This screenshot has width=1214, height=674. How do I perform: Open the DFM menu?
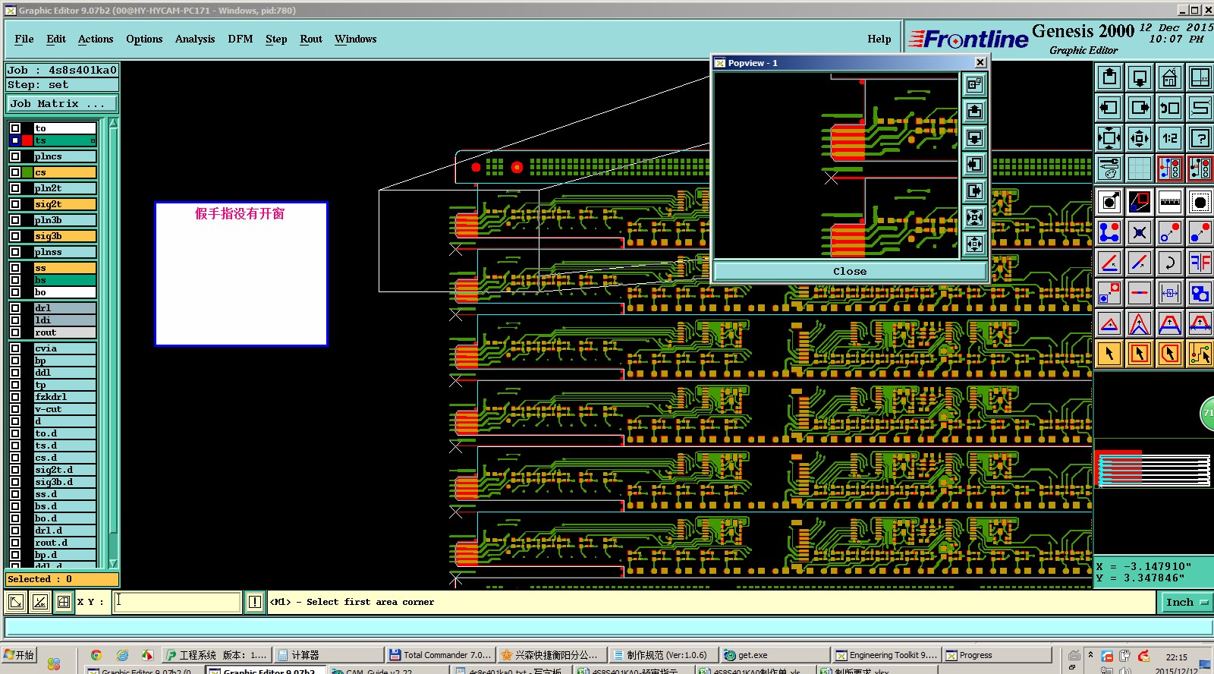[241, 39]
